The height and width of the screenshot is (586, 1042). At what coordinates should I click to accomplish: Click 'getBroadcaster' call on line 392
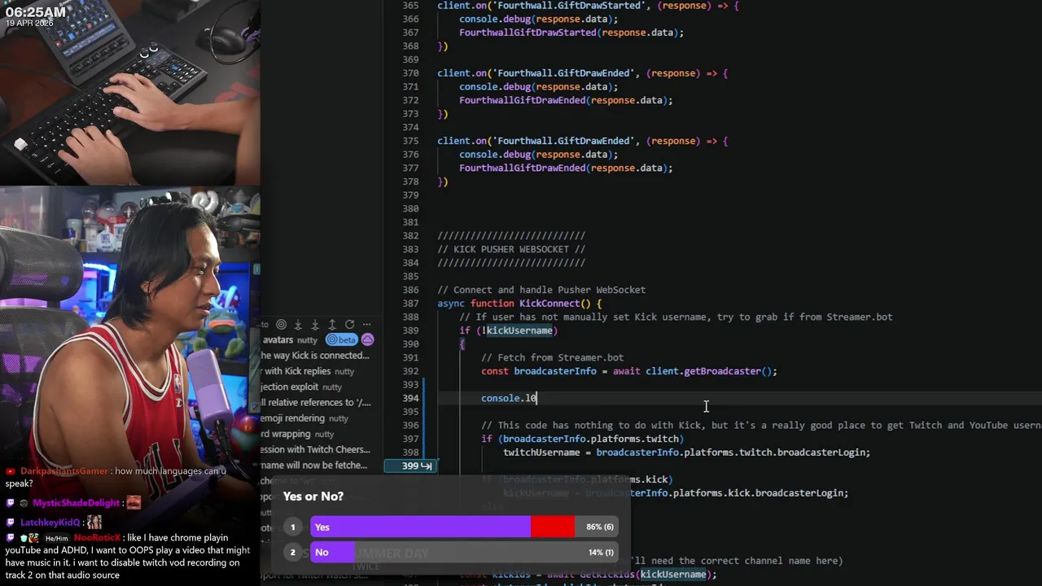(722, 371)
